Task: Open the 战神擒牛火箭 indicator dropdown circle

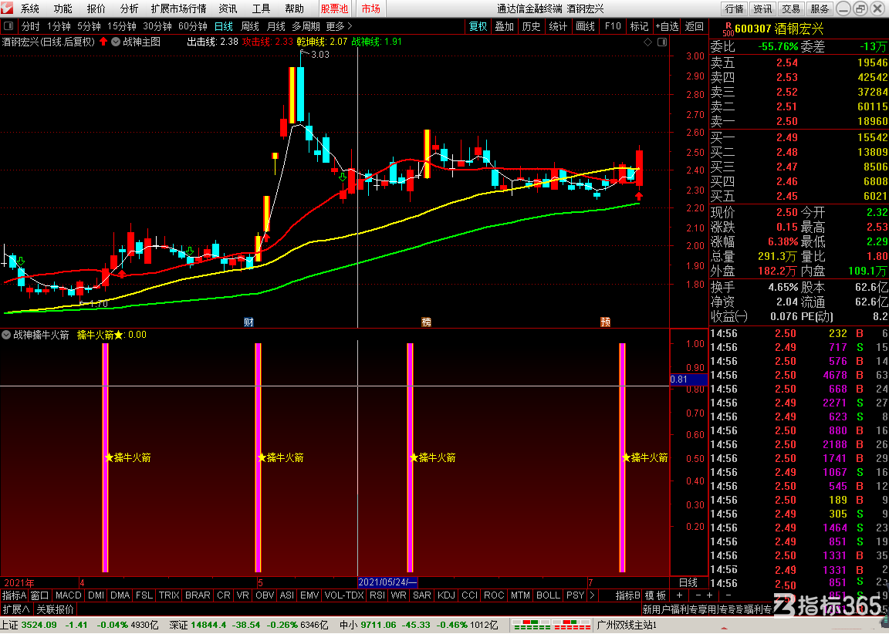Action: pos(6,335)
